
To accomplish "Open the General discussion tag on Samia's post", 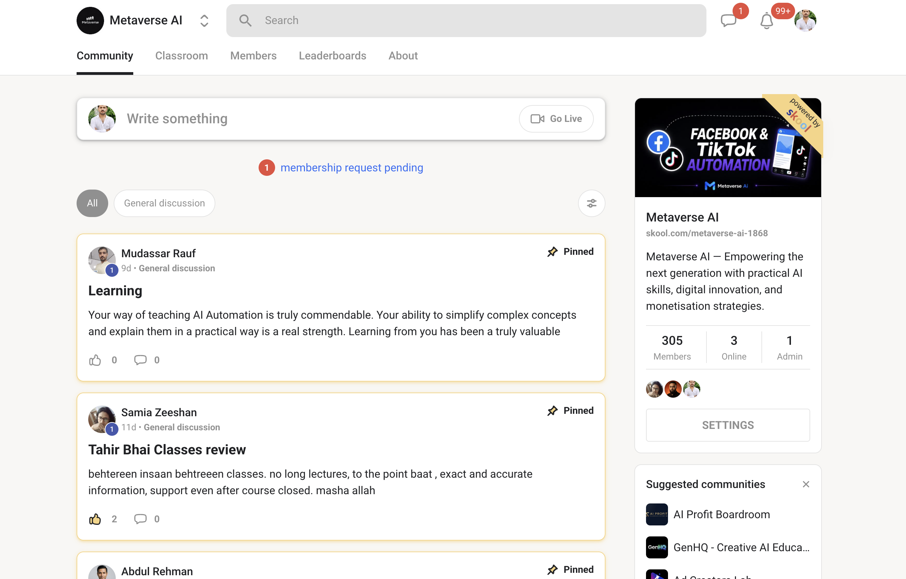I will coord(182,428).
